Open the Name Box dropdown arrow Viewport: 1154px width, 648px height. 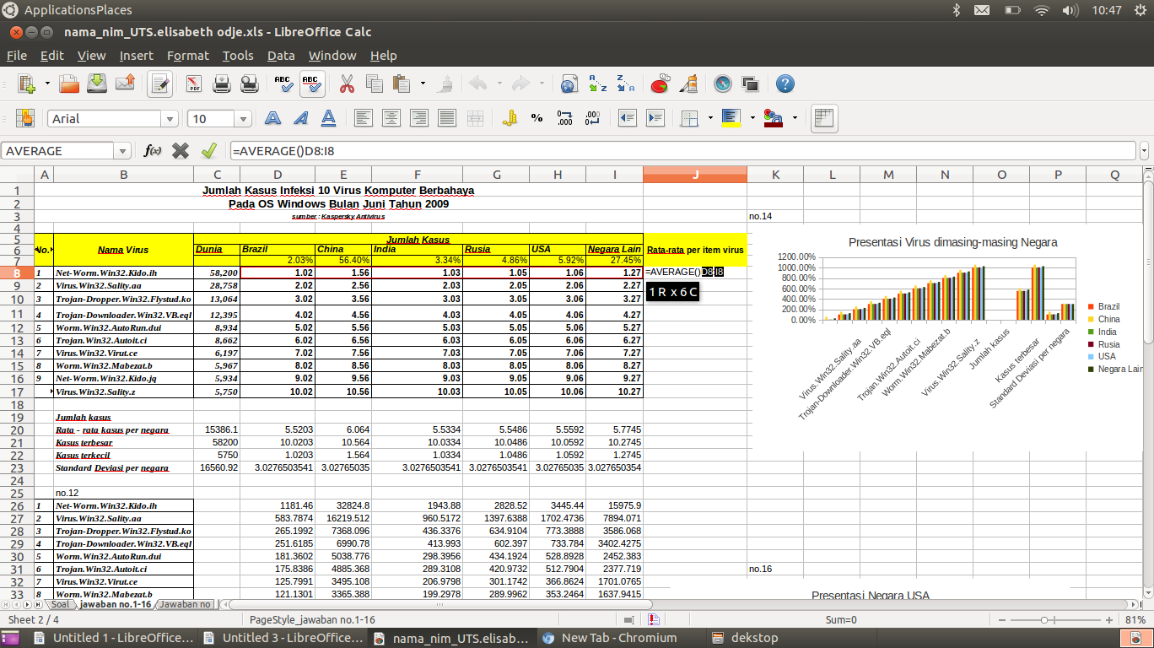click(123, 151)
